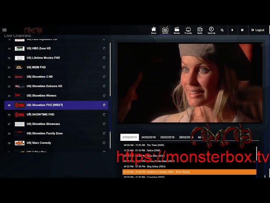Reload MGM FHD channel

pyautogui.click(x=104, y=67)
